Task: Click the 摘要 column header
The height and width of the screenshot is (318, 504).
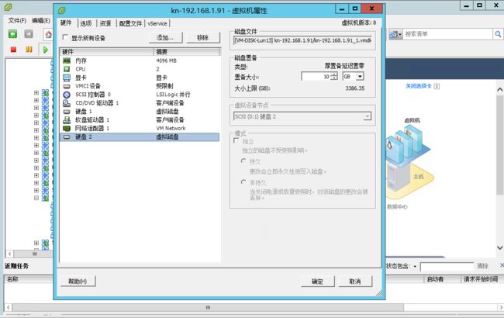Action: 187,52
